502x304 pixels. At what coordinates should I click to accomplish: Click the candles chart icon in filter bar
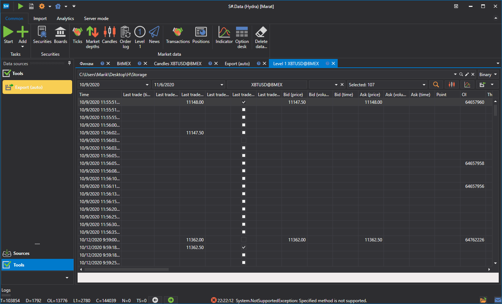452,84
